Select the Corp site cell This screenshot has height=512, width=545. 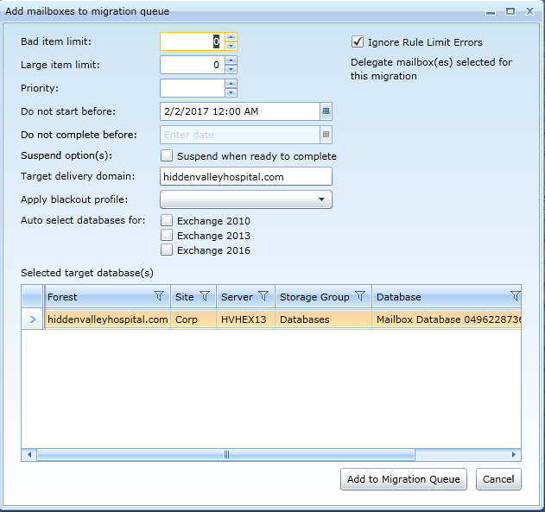pyautogui.click(x=193, y=319)
